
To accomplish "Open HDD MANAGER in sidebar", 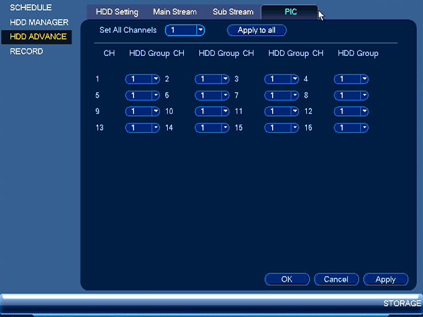I will click(39, 22).
